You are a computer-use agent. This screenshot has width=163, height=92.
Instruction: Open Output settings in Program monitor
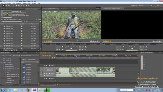click(x=146, y=47)
